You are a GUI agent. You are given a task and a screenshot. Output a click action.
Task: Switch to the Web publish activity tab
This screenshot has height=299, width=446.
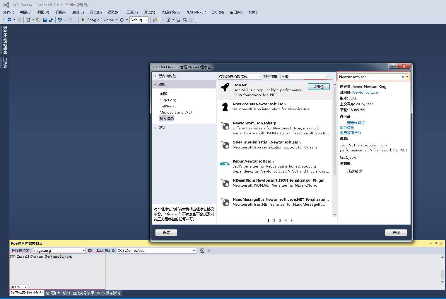pyautogui.click(x=108, y=293)
